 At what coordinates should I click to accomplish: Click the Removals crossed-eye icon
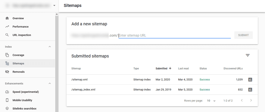point(7,72)
